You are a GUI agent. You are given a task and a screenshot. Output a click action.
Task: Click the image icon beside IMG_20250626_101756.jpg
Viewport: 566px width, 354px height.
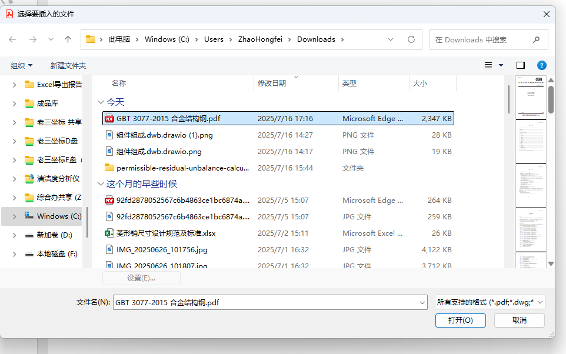click(108, 249)
